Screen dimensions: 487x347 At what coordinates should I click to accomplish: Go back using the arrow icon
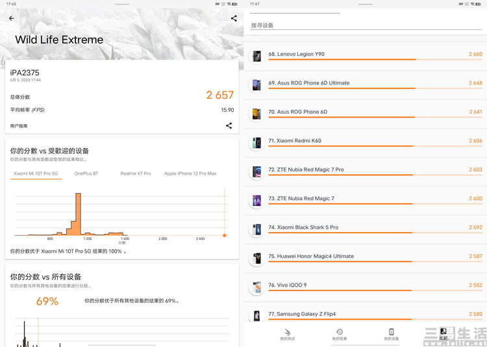[12, 18]
